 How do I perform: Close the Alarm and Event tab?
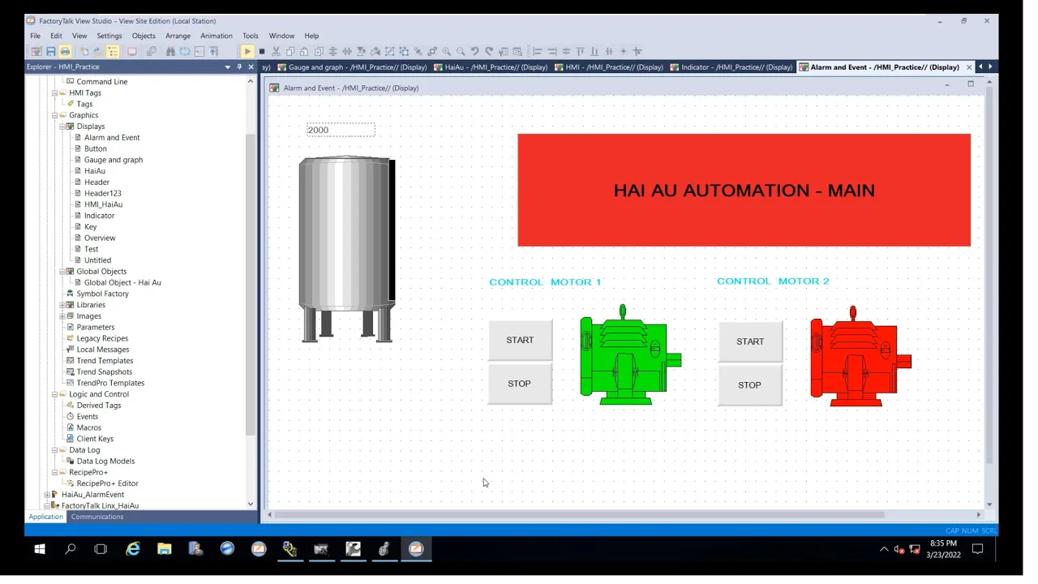coord(969,67)
